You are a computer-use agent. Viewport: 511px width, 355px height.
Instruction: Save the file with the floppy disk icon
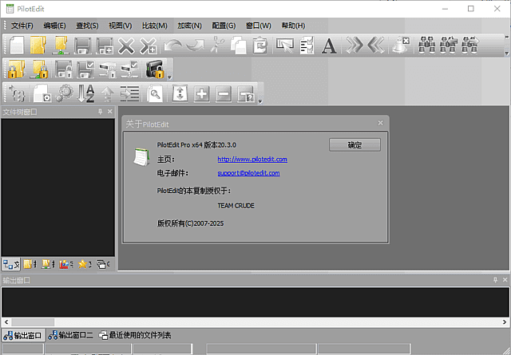pos(82,45)
